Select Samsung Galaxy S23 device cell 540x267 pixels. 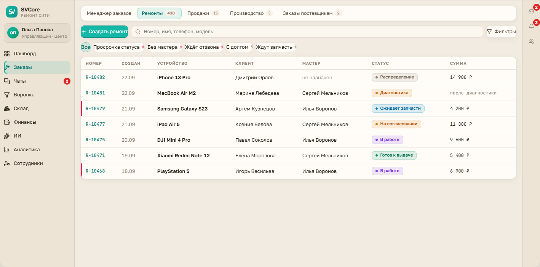pyautogui.click(x=182, y=109)
